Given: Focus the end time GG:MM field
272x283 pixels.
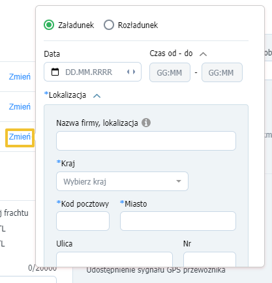Looking at the screenshot, I should coord(222,72).
